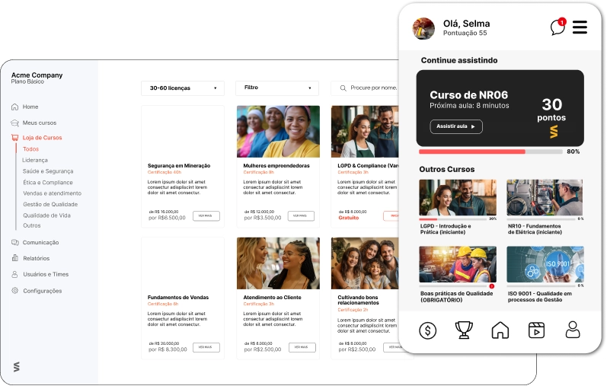Choose the Gestão de Qualidade category
The image size is (607, 386).
51,204
